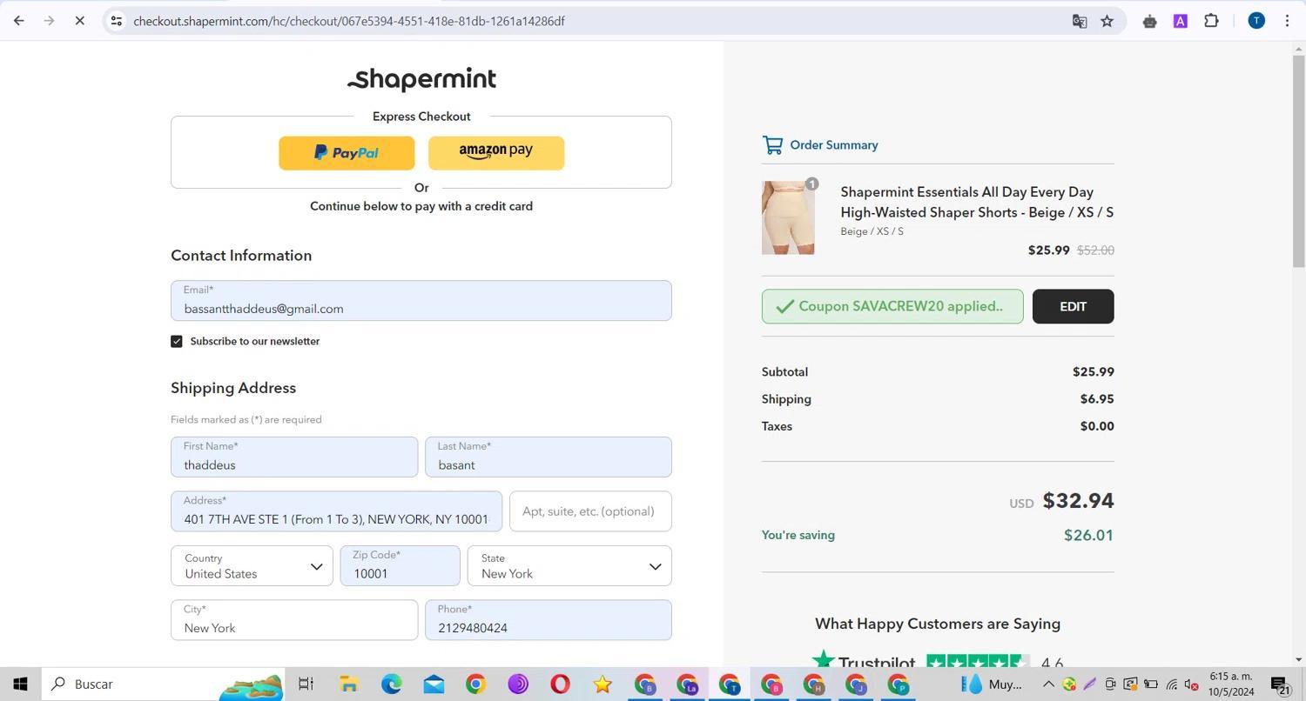
Task: Open the Chrome three-dot menu
Action: click(1287, 21)
